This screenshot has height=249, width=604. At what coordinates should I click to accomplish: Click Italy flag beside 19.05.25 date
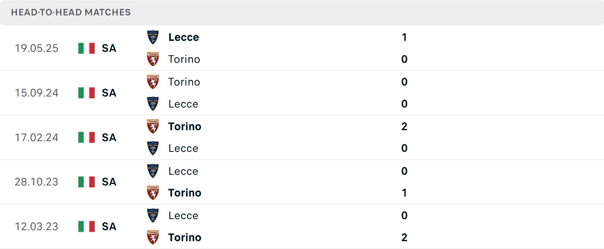(x=87, y=48)
